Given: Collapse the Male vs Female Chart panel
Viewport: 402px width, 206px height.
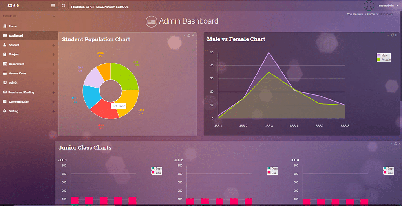Looking at the screenshot, I should [x=387, y=35].
